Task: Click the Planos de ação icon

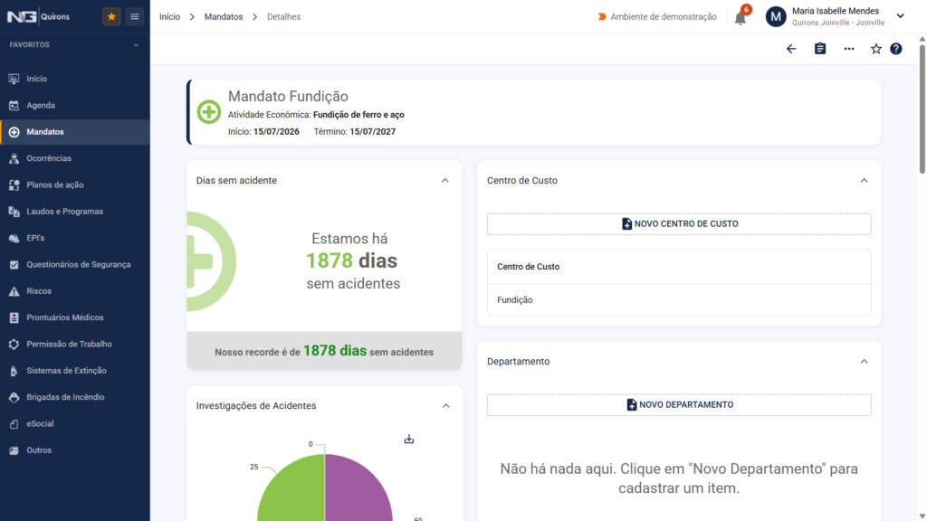Action: tap(14, 185)
